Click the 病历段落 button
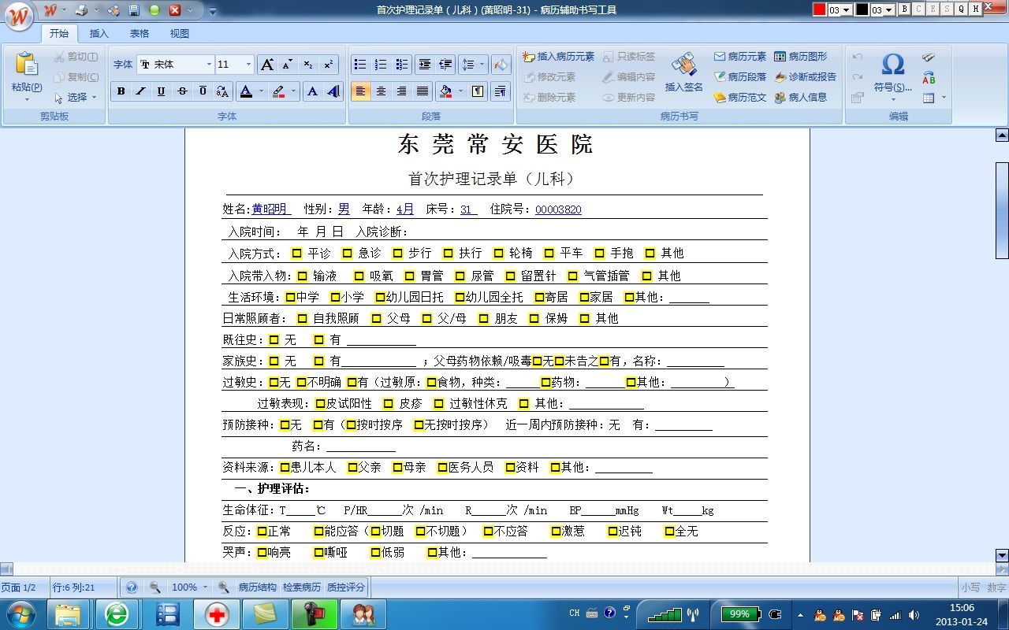Screen dimensions: 1009x630 coord(740,77)
